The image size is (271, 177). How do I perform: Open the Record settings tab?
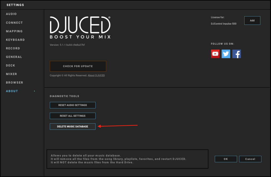(13, 48)
